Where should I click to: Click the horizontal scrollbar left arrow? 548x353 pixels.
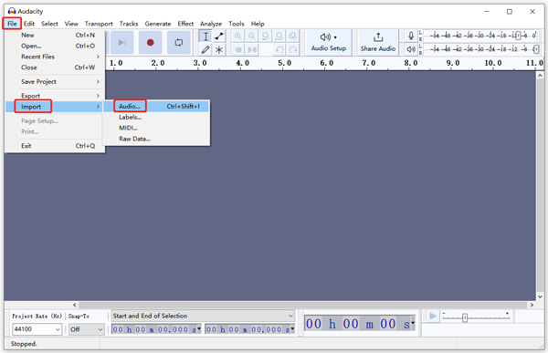75,305
